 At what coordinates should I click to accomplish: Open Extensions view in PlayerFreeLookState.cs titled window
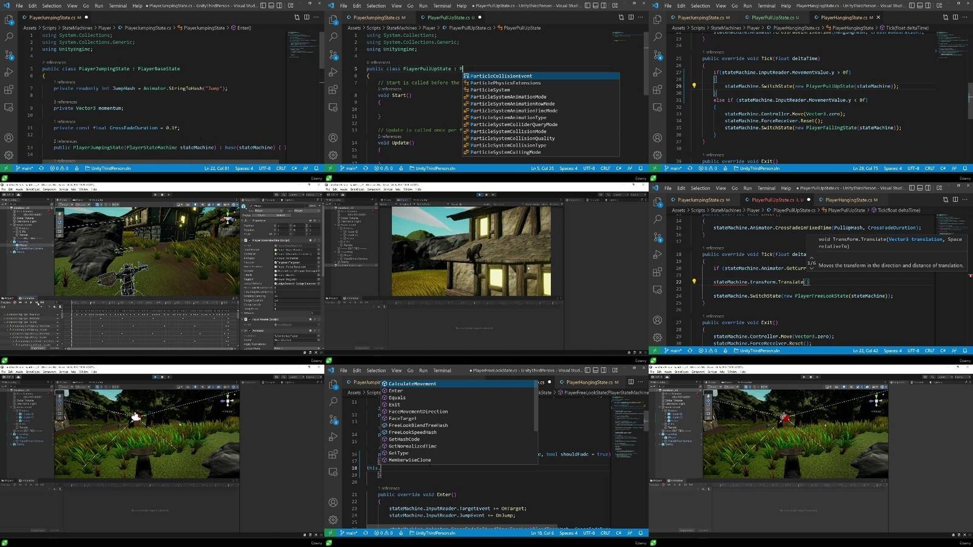(x=333, y=455)
